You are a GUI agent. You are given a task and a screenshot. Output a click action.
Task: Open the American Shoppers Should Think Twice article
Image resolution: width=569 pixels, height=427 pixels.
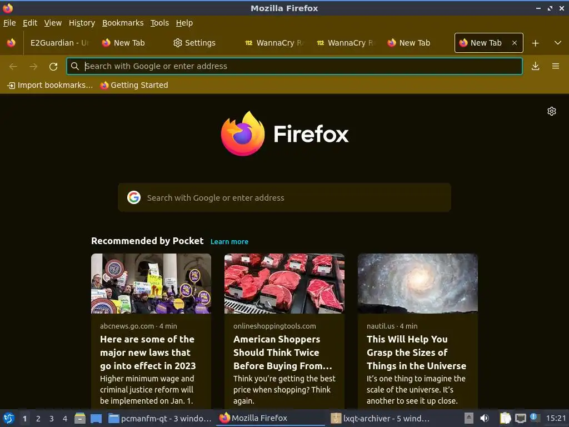point(282,352)
